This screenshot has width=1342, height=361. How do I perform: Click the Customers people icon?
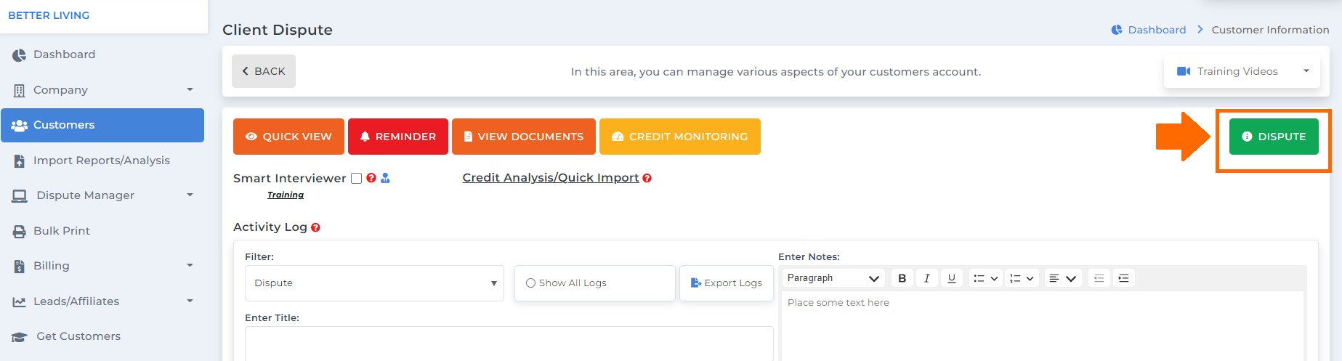click(x=20, y=125)
